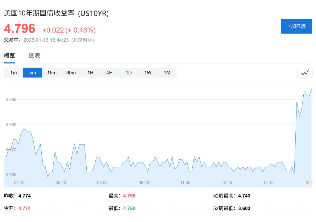Viewport: 316px width, 222px height.
Task: Add US10YR to watchlist with +加自选
Action: click(x=297, y=26)
